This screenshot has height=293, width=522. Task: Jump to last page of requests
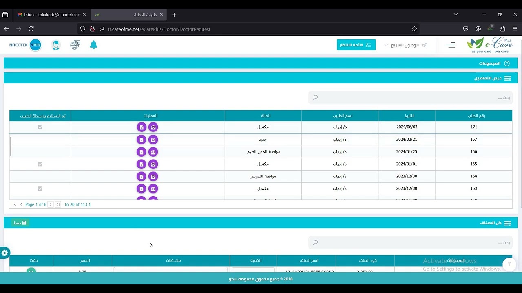click(58, 204)
